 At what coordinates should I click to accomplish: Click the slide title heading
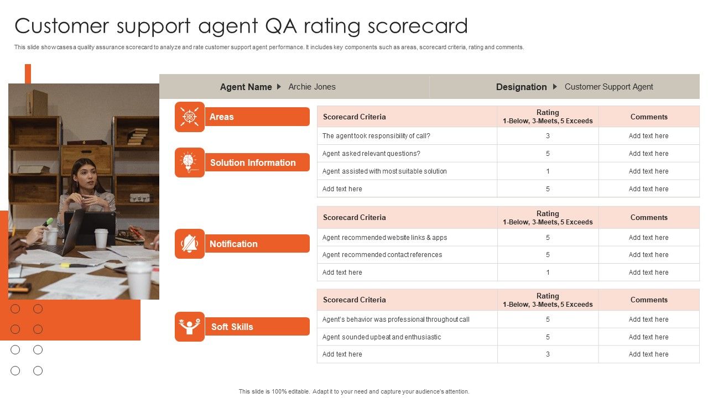pos(241,26)
